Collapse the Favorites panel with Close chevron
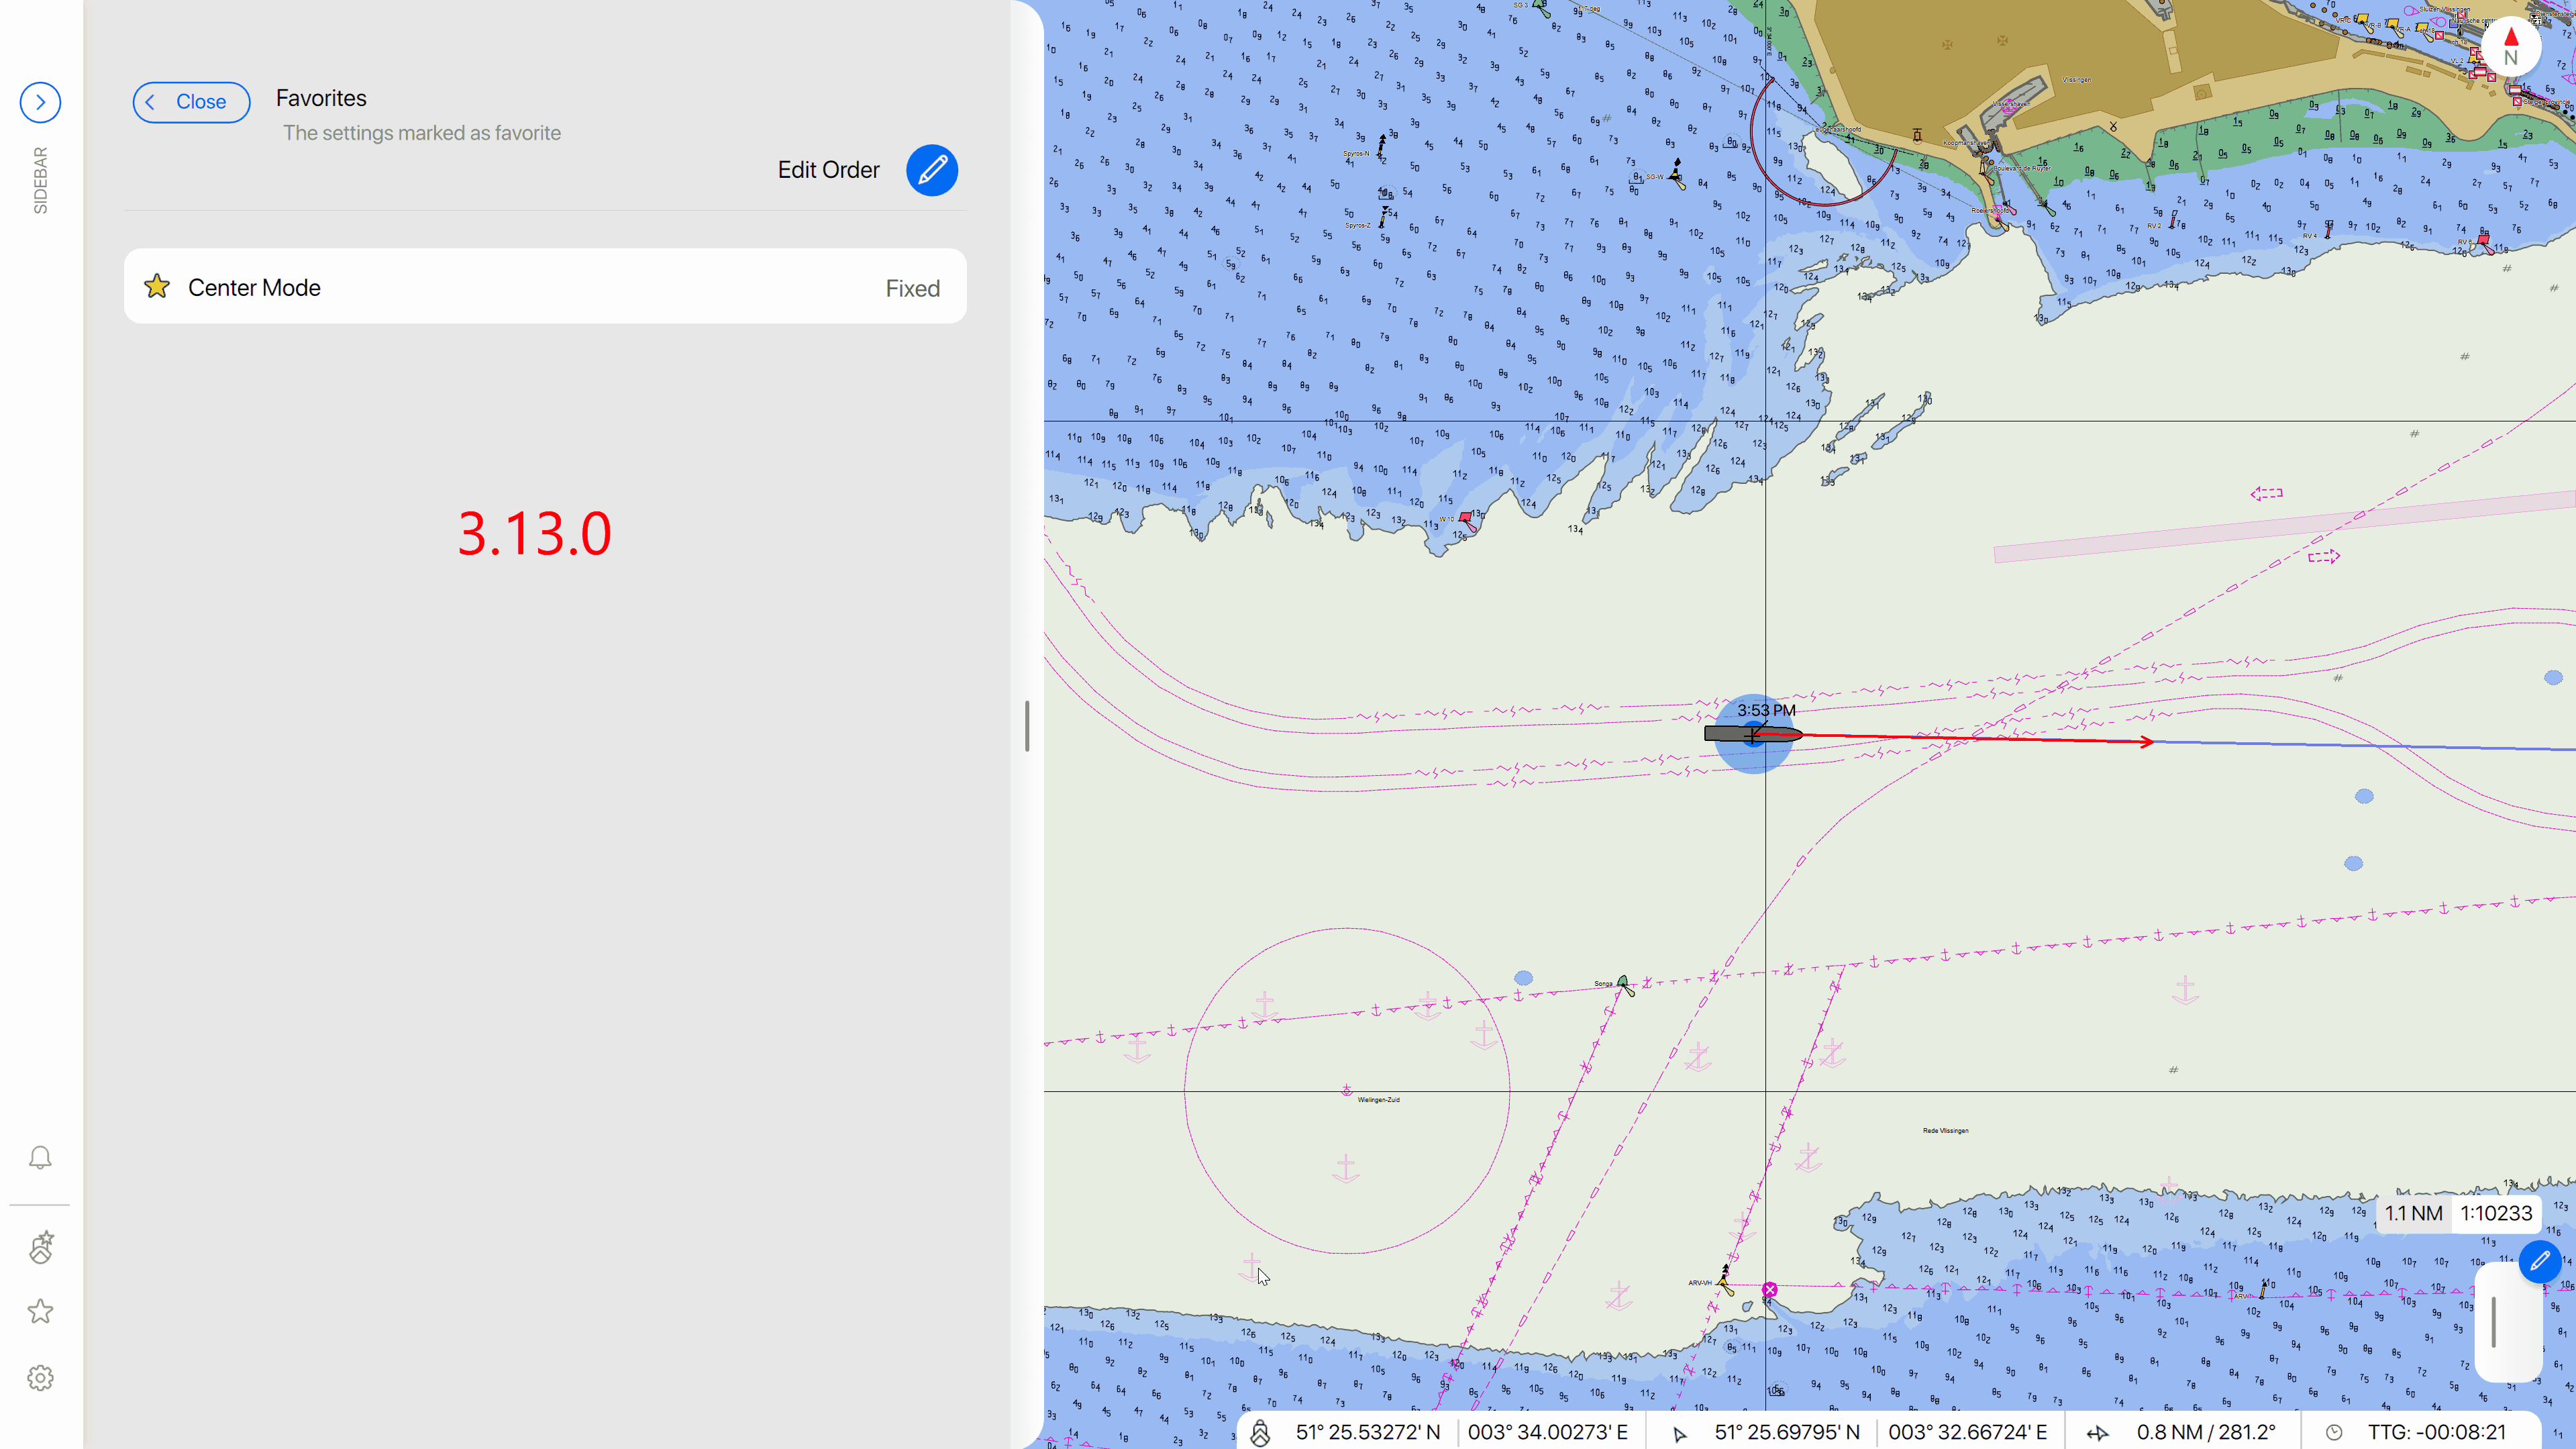 click(x=191, y=102)
